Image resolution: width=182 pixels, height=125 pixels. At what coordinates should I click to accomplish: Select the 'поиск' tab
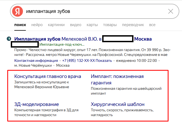pos(20,25)
